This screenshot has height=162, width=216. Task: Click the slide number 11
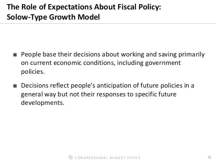pyautogui.click(x=210, y=157)
